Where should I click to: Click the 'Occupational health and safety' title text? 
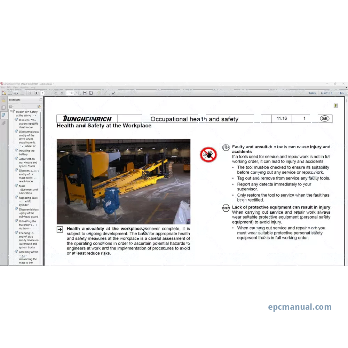coord(195,119)
